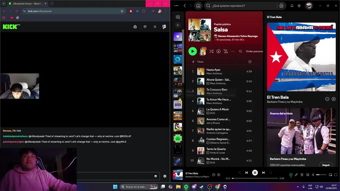Screen dimensions: 340x191
Task: Click the green play button for Salsa playlist
Action: click(193, 51)
